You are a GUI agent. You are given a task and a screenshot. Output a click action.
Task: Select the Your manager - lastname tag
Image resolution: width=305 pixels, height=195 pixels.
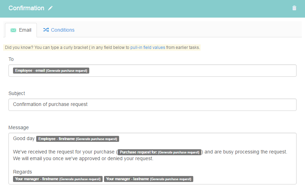coord(149,179)
